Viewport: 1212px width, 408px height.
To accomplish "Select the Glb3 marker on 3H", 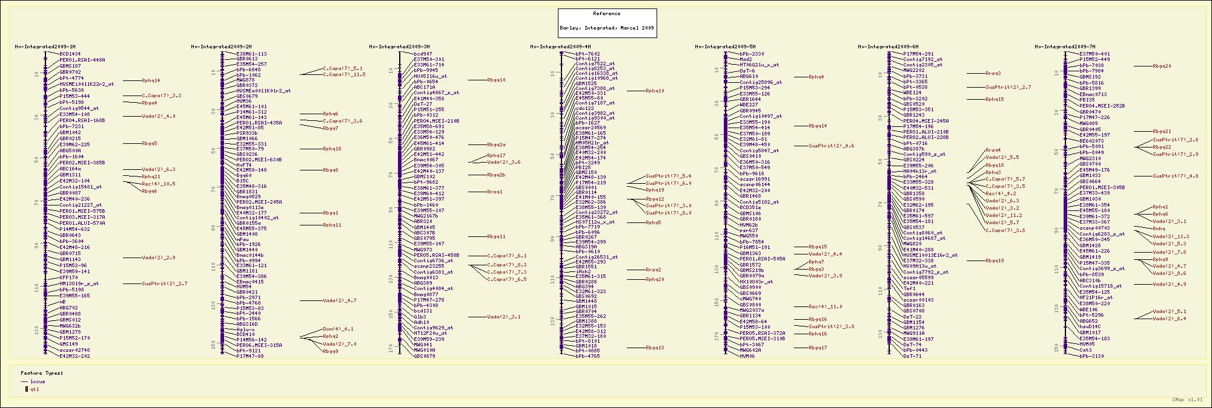I will pos(419,317).
